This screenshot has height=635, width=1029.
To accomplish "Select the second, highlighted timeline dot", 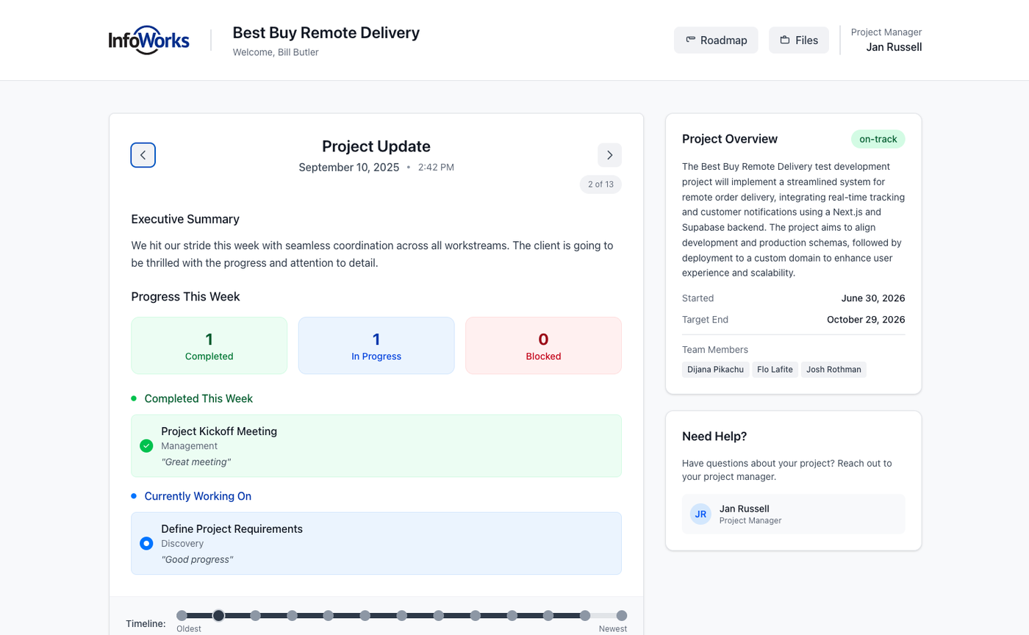I will [x=218, y=616].
